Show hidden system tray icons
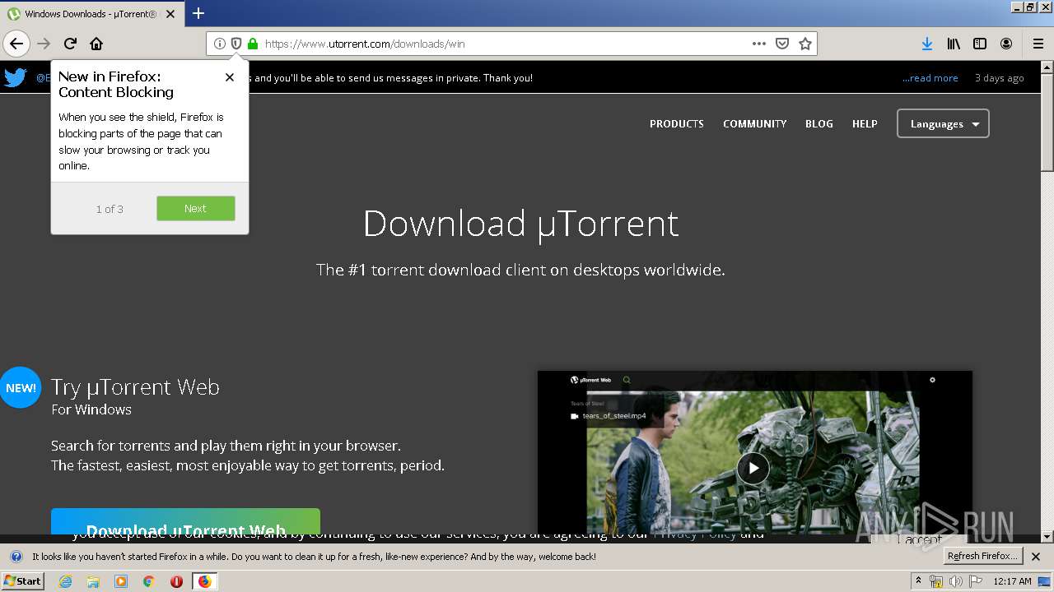Image resolution: width=1054 pixels, height=592 pixels. tap(919, 581)
